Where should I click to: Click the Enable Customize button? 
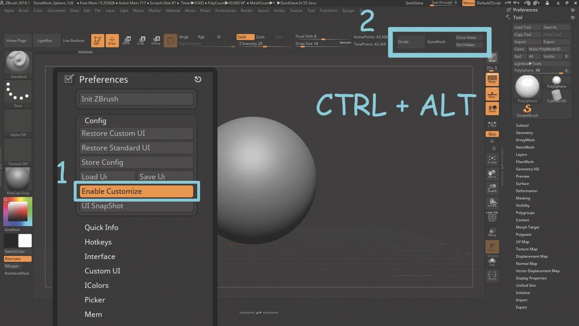136,191
